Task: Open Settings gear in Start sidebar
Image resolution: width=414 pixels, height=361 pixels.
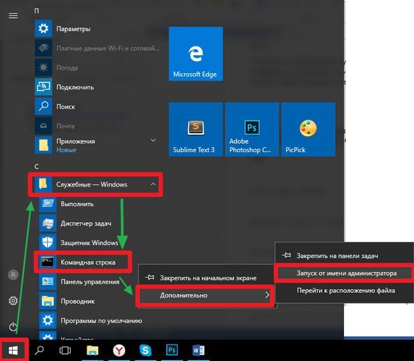Action: (x=13, y=301)
